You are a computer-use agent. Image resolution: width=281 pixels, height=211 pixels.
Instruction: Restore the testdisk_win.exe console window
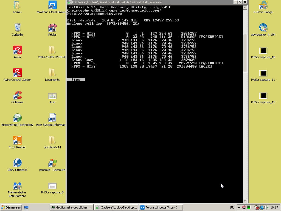click(x=240, y=2)
